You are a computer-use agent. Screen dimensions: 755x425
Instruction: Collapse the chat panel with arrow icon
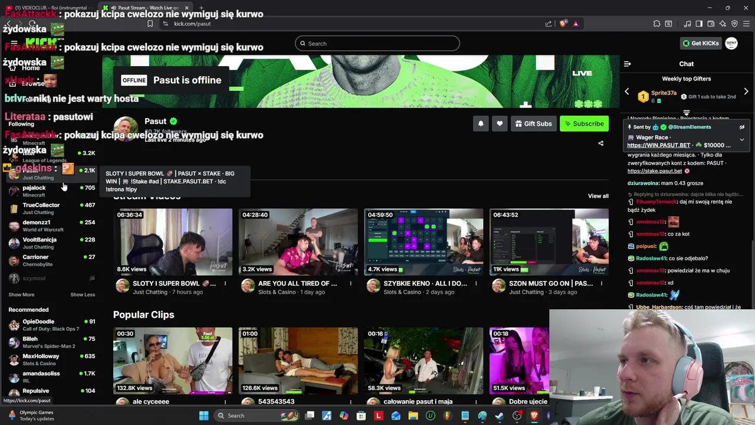point(628,64)
